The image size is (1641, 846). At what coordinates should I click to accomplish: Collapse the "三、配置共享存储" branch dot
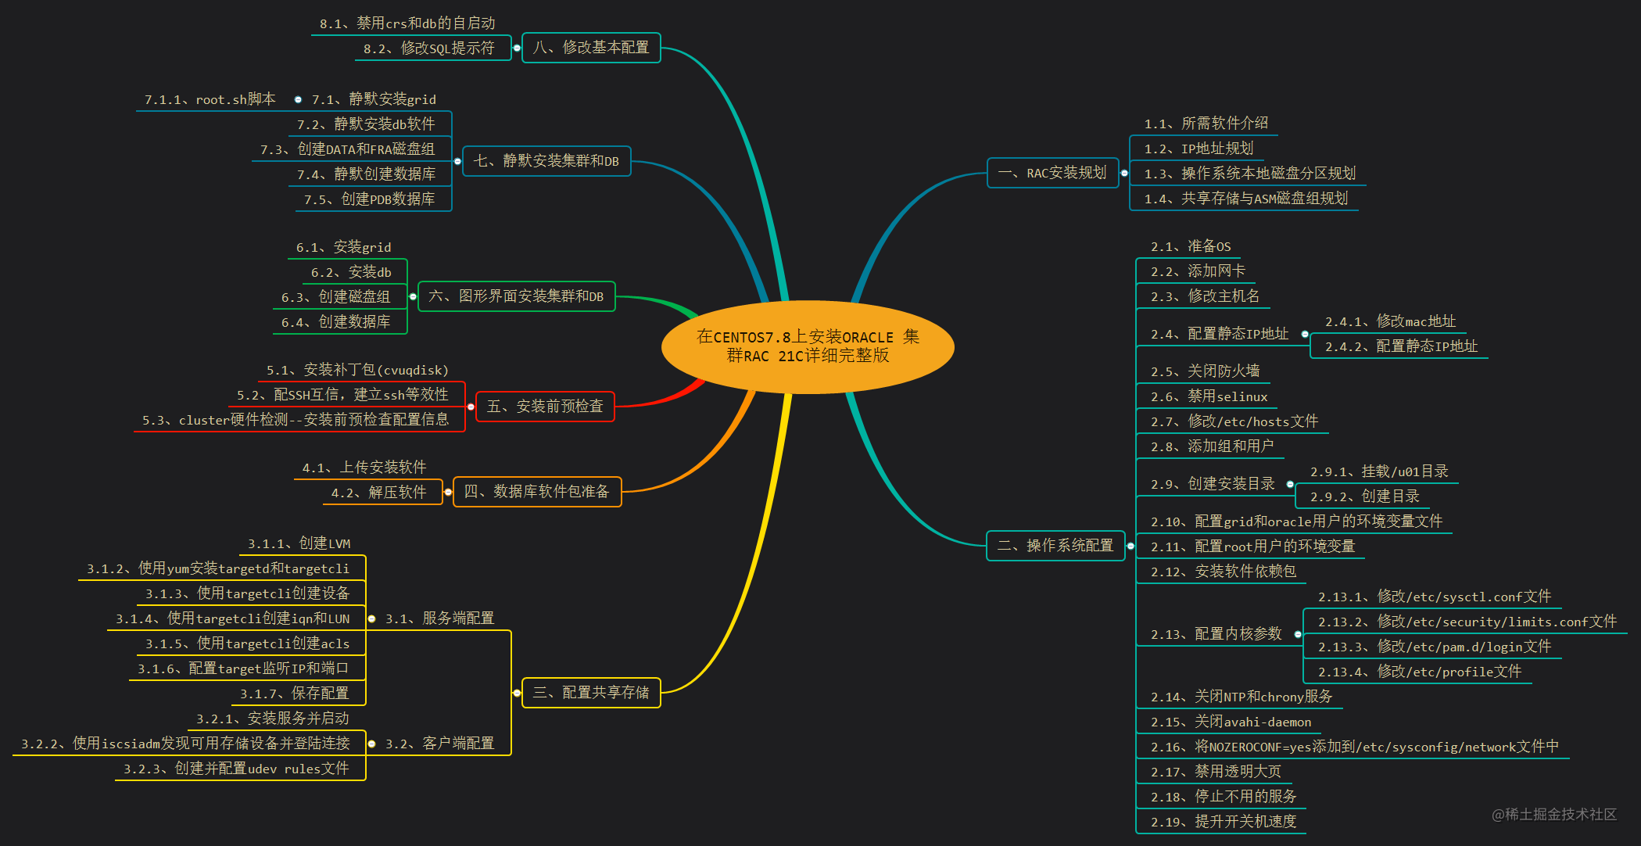coord(516,692)
